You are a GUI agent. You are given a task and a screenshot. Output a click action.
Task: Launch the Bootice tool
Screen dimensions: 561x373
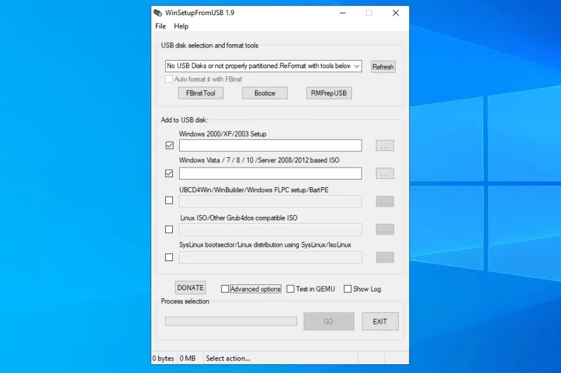pos(265,94)
